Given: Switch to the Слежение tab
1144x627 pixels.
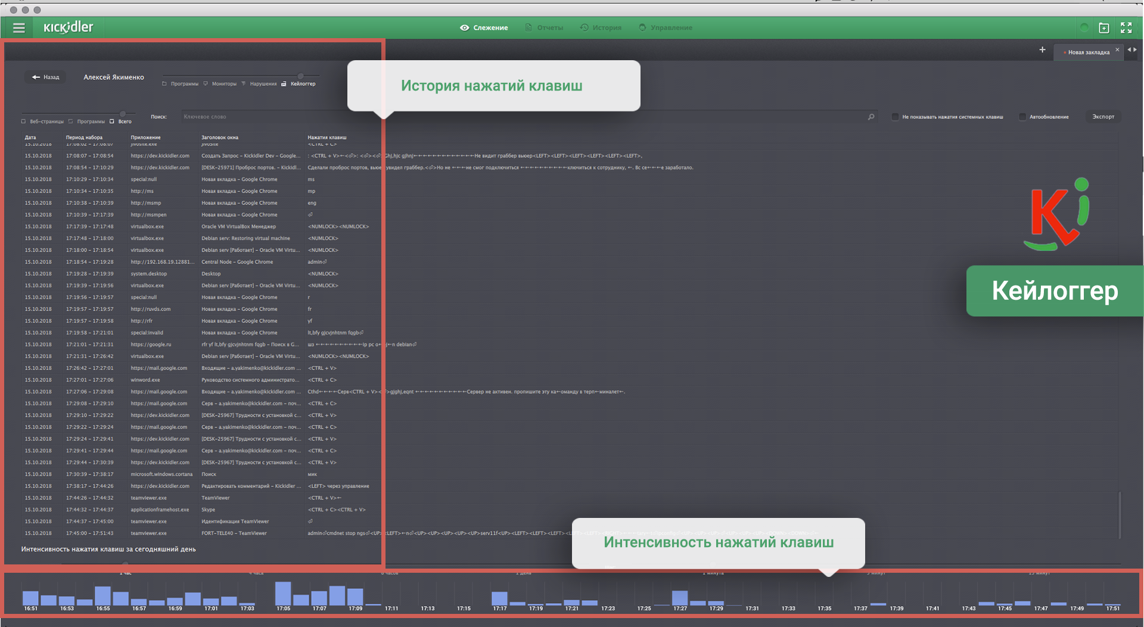Looking at the screenshot, I should click(x=484, y=28).
